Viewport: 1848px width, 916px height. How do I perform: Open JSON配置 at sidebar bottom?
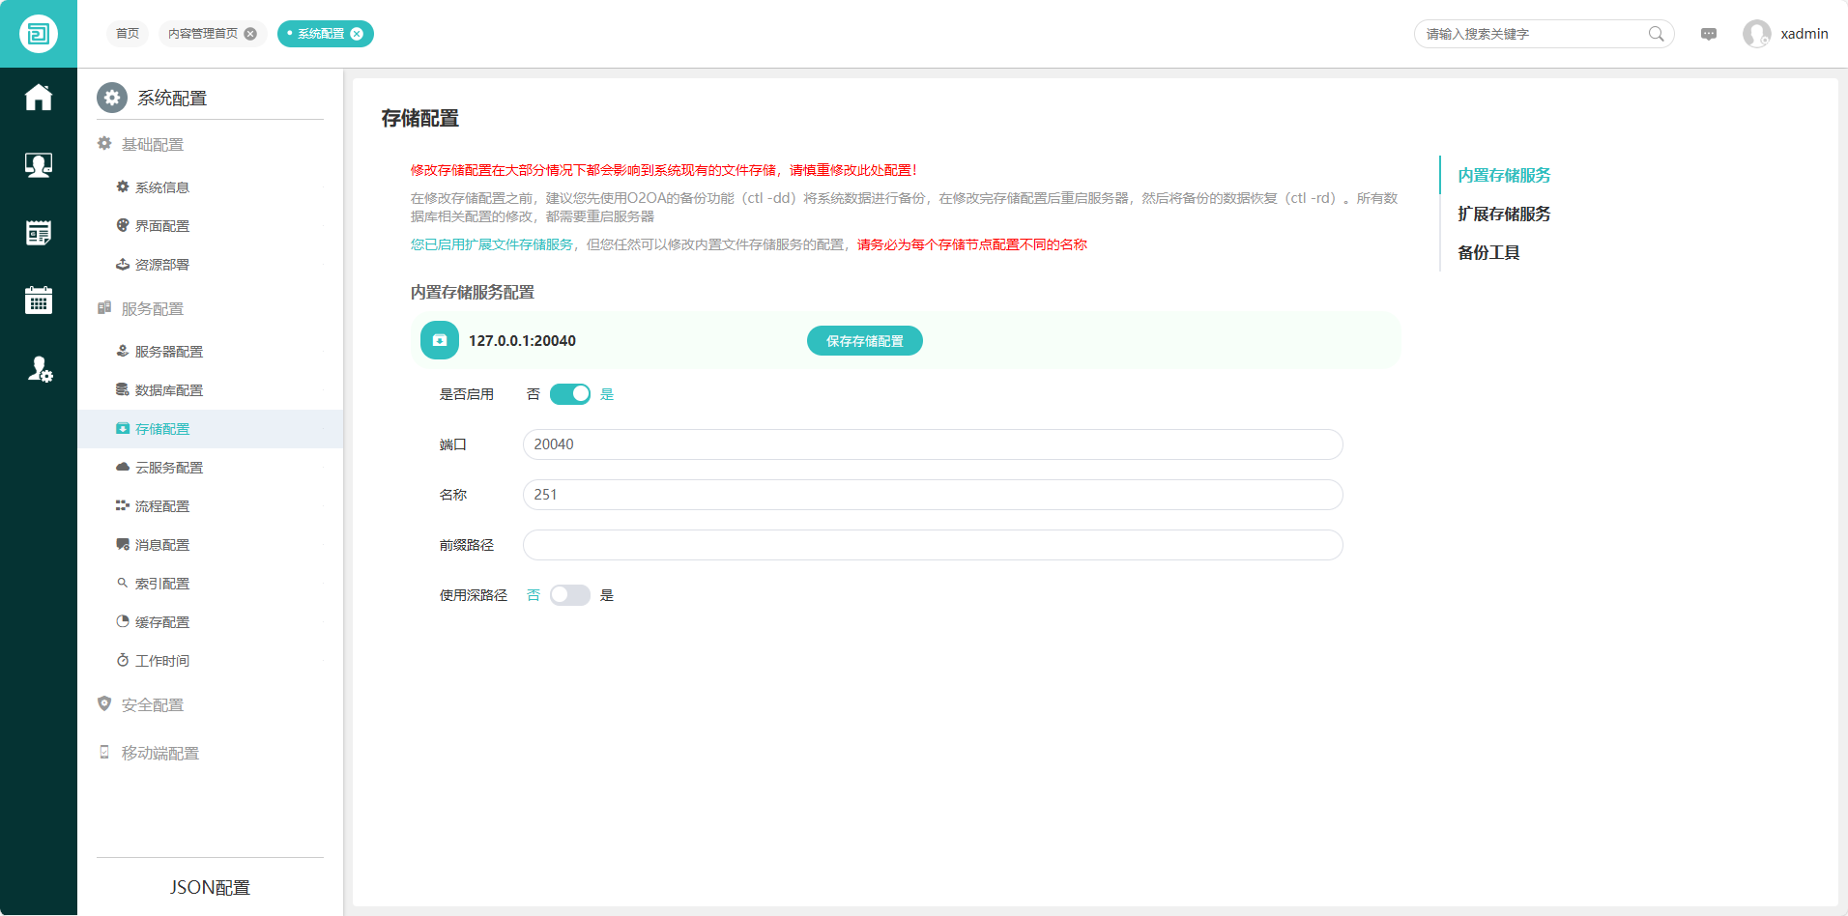click(x=210, y=887)
